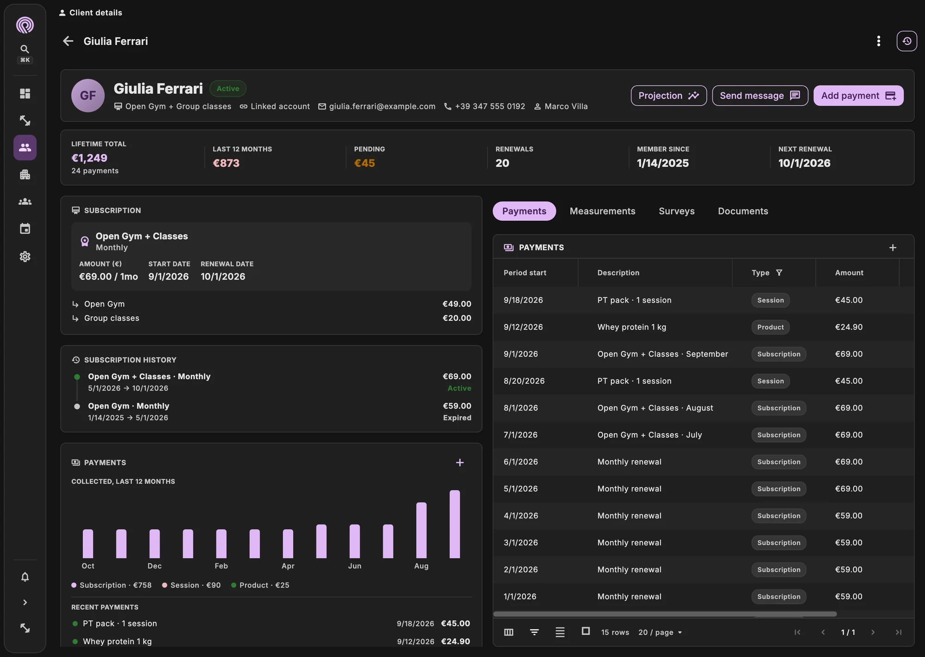Click the August bar in collected chart
The width and height of the screenshot is (925, 657).
tap(421, 530)
